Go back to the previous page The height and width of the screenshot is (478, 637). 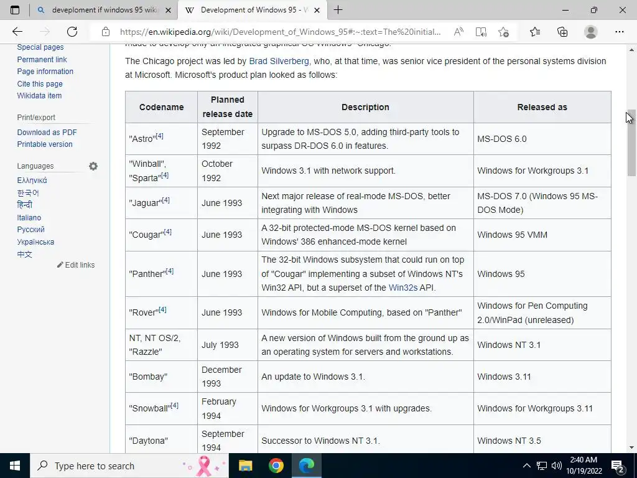[17, 32]
